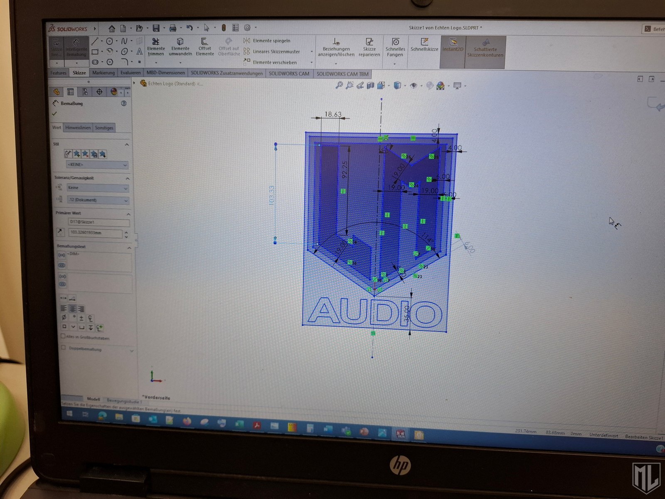665x499 pixels.
Task: Click the primary value field 103.32601933mm
Action: point(96,233)
